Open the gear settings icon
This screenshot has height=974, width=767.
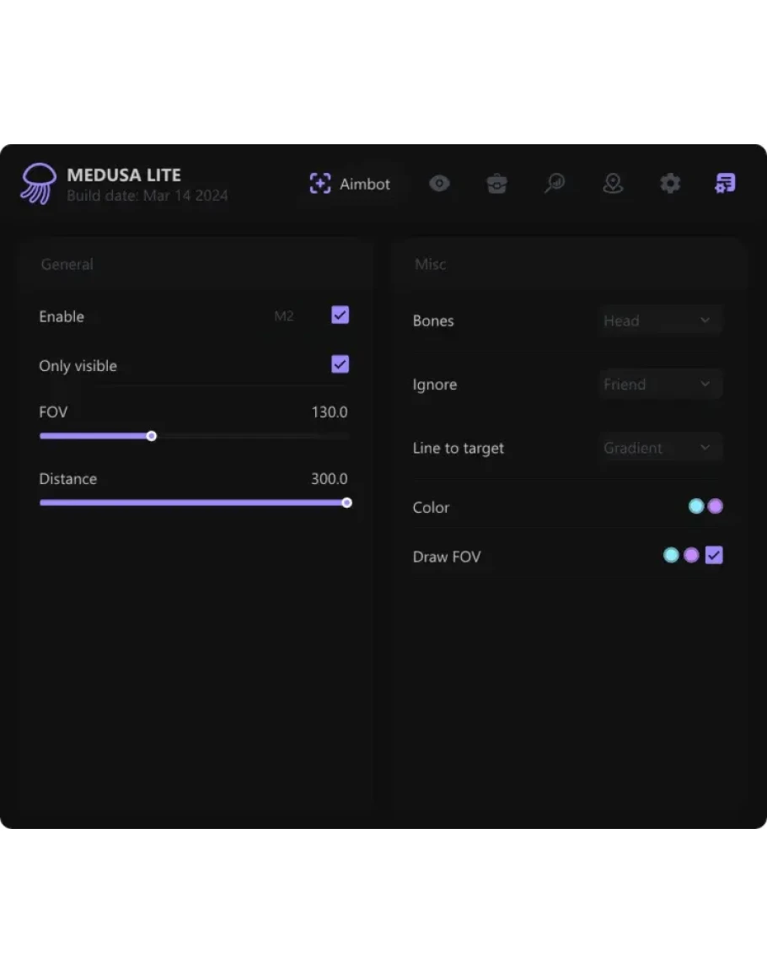(670, 184)
